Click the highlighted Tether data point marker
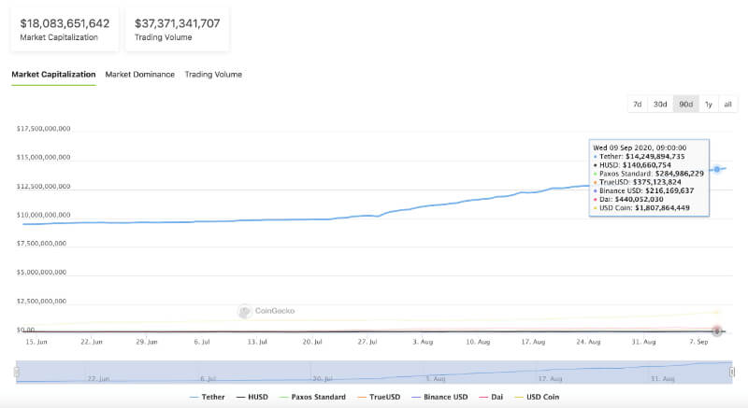 click(x=717, y=169)
